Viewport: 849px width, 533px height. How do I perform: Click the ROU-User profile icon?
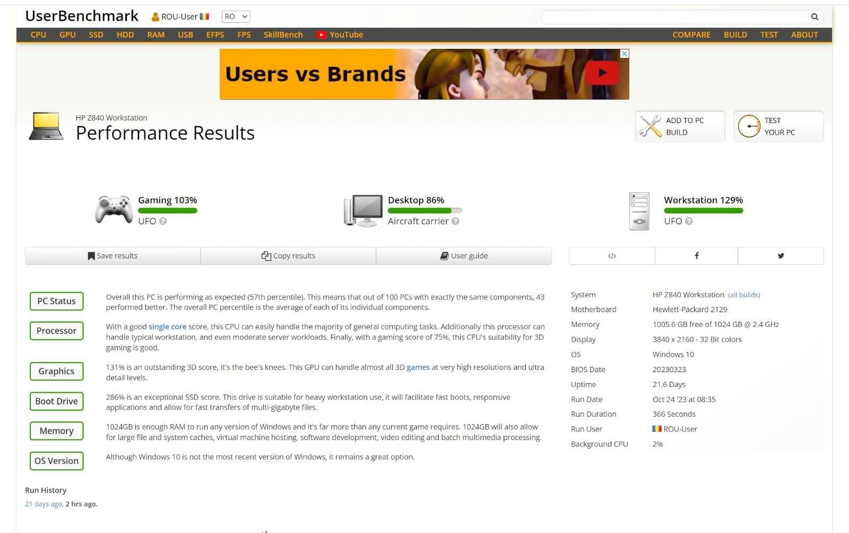155,17
